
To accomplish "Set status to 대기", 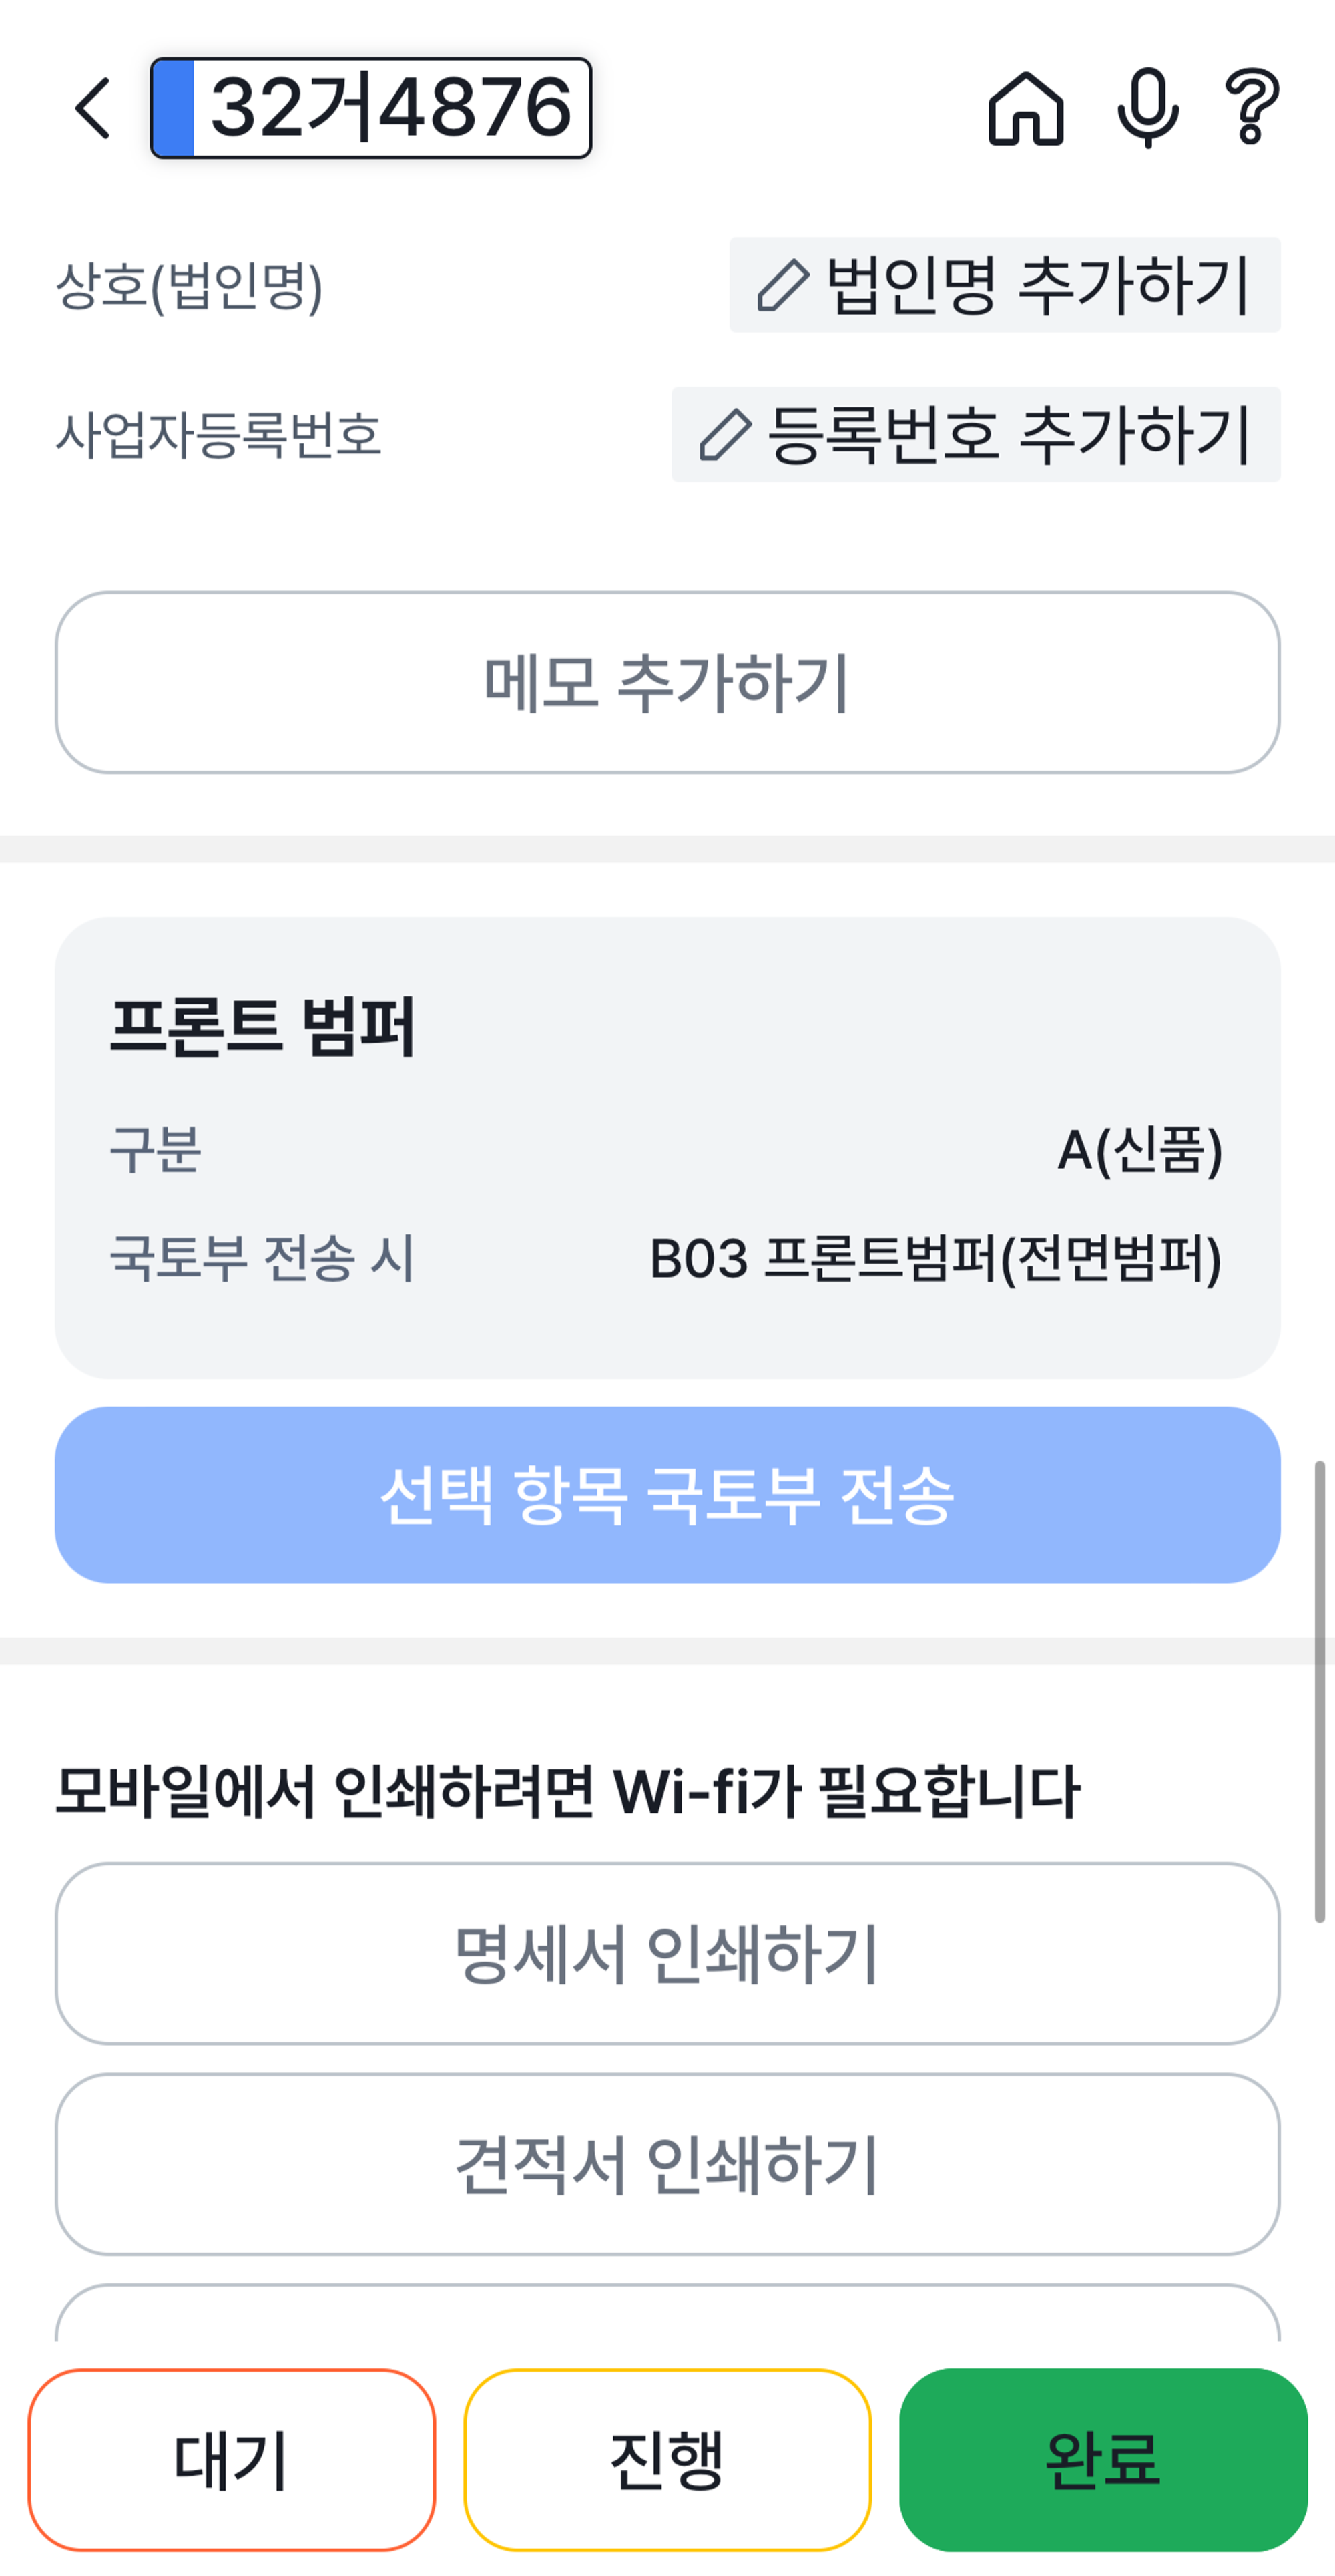I will [232, 2460].
